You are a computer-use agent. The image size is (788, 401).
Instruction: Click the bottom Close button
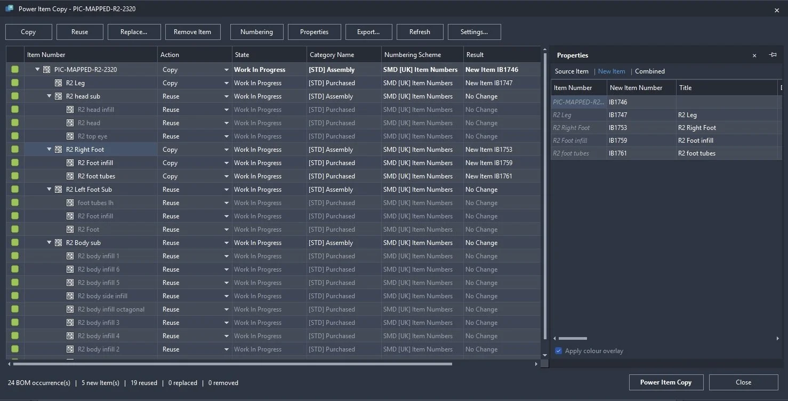tap(744, 382)
